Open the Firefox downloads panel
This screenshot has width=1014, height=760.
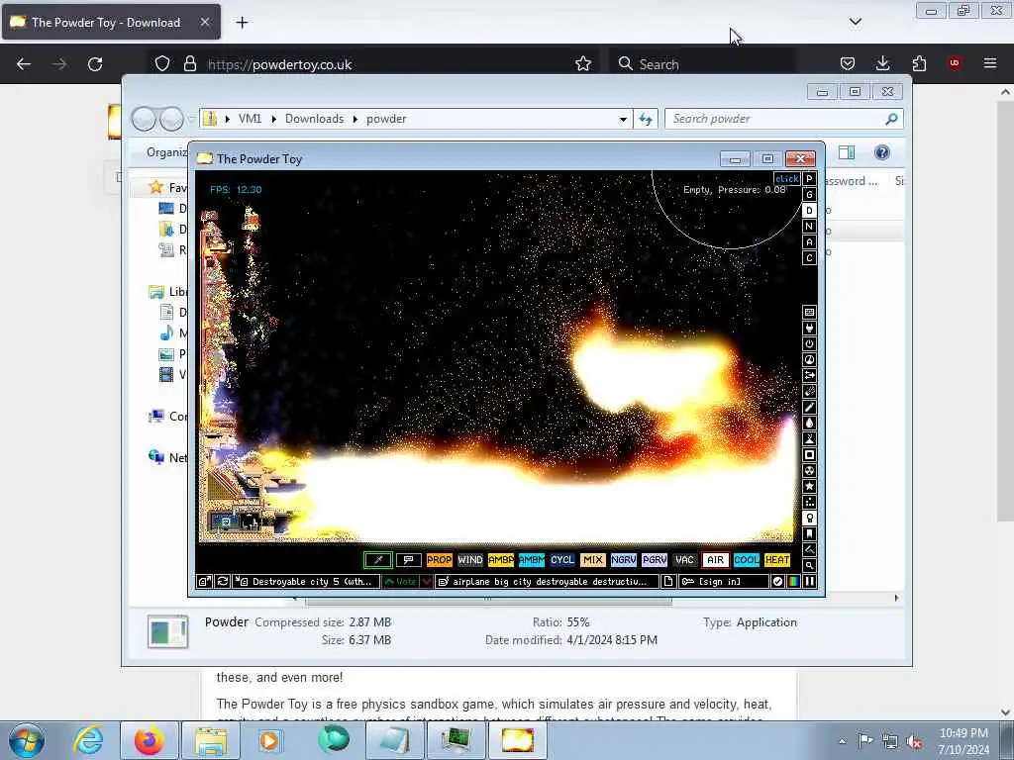point(882,63)
